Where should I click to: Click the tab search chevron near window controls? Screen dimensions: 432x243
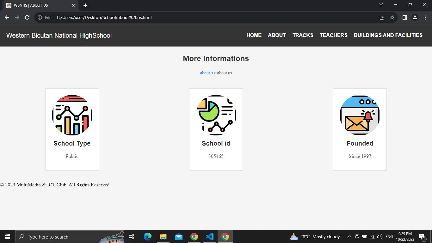pos(381,5)
